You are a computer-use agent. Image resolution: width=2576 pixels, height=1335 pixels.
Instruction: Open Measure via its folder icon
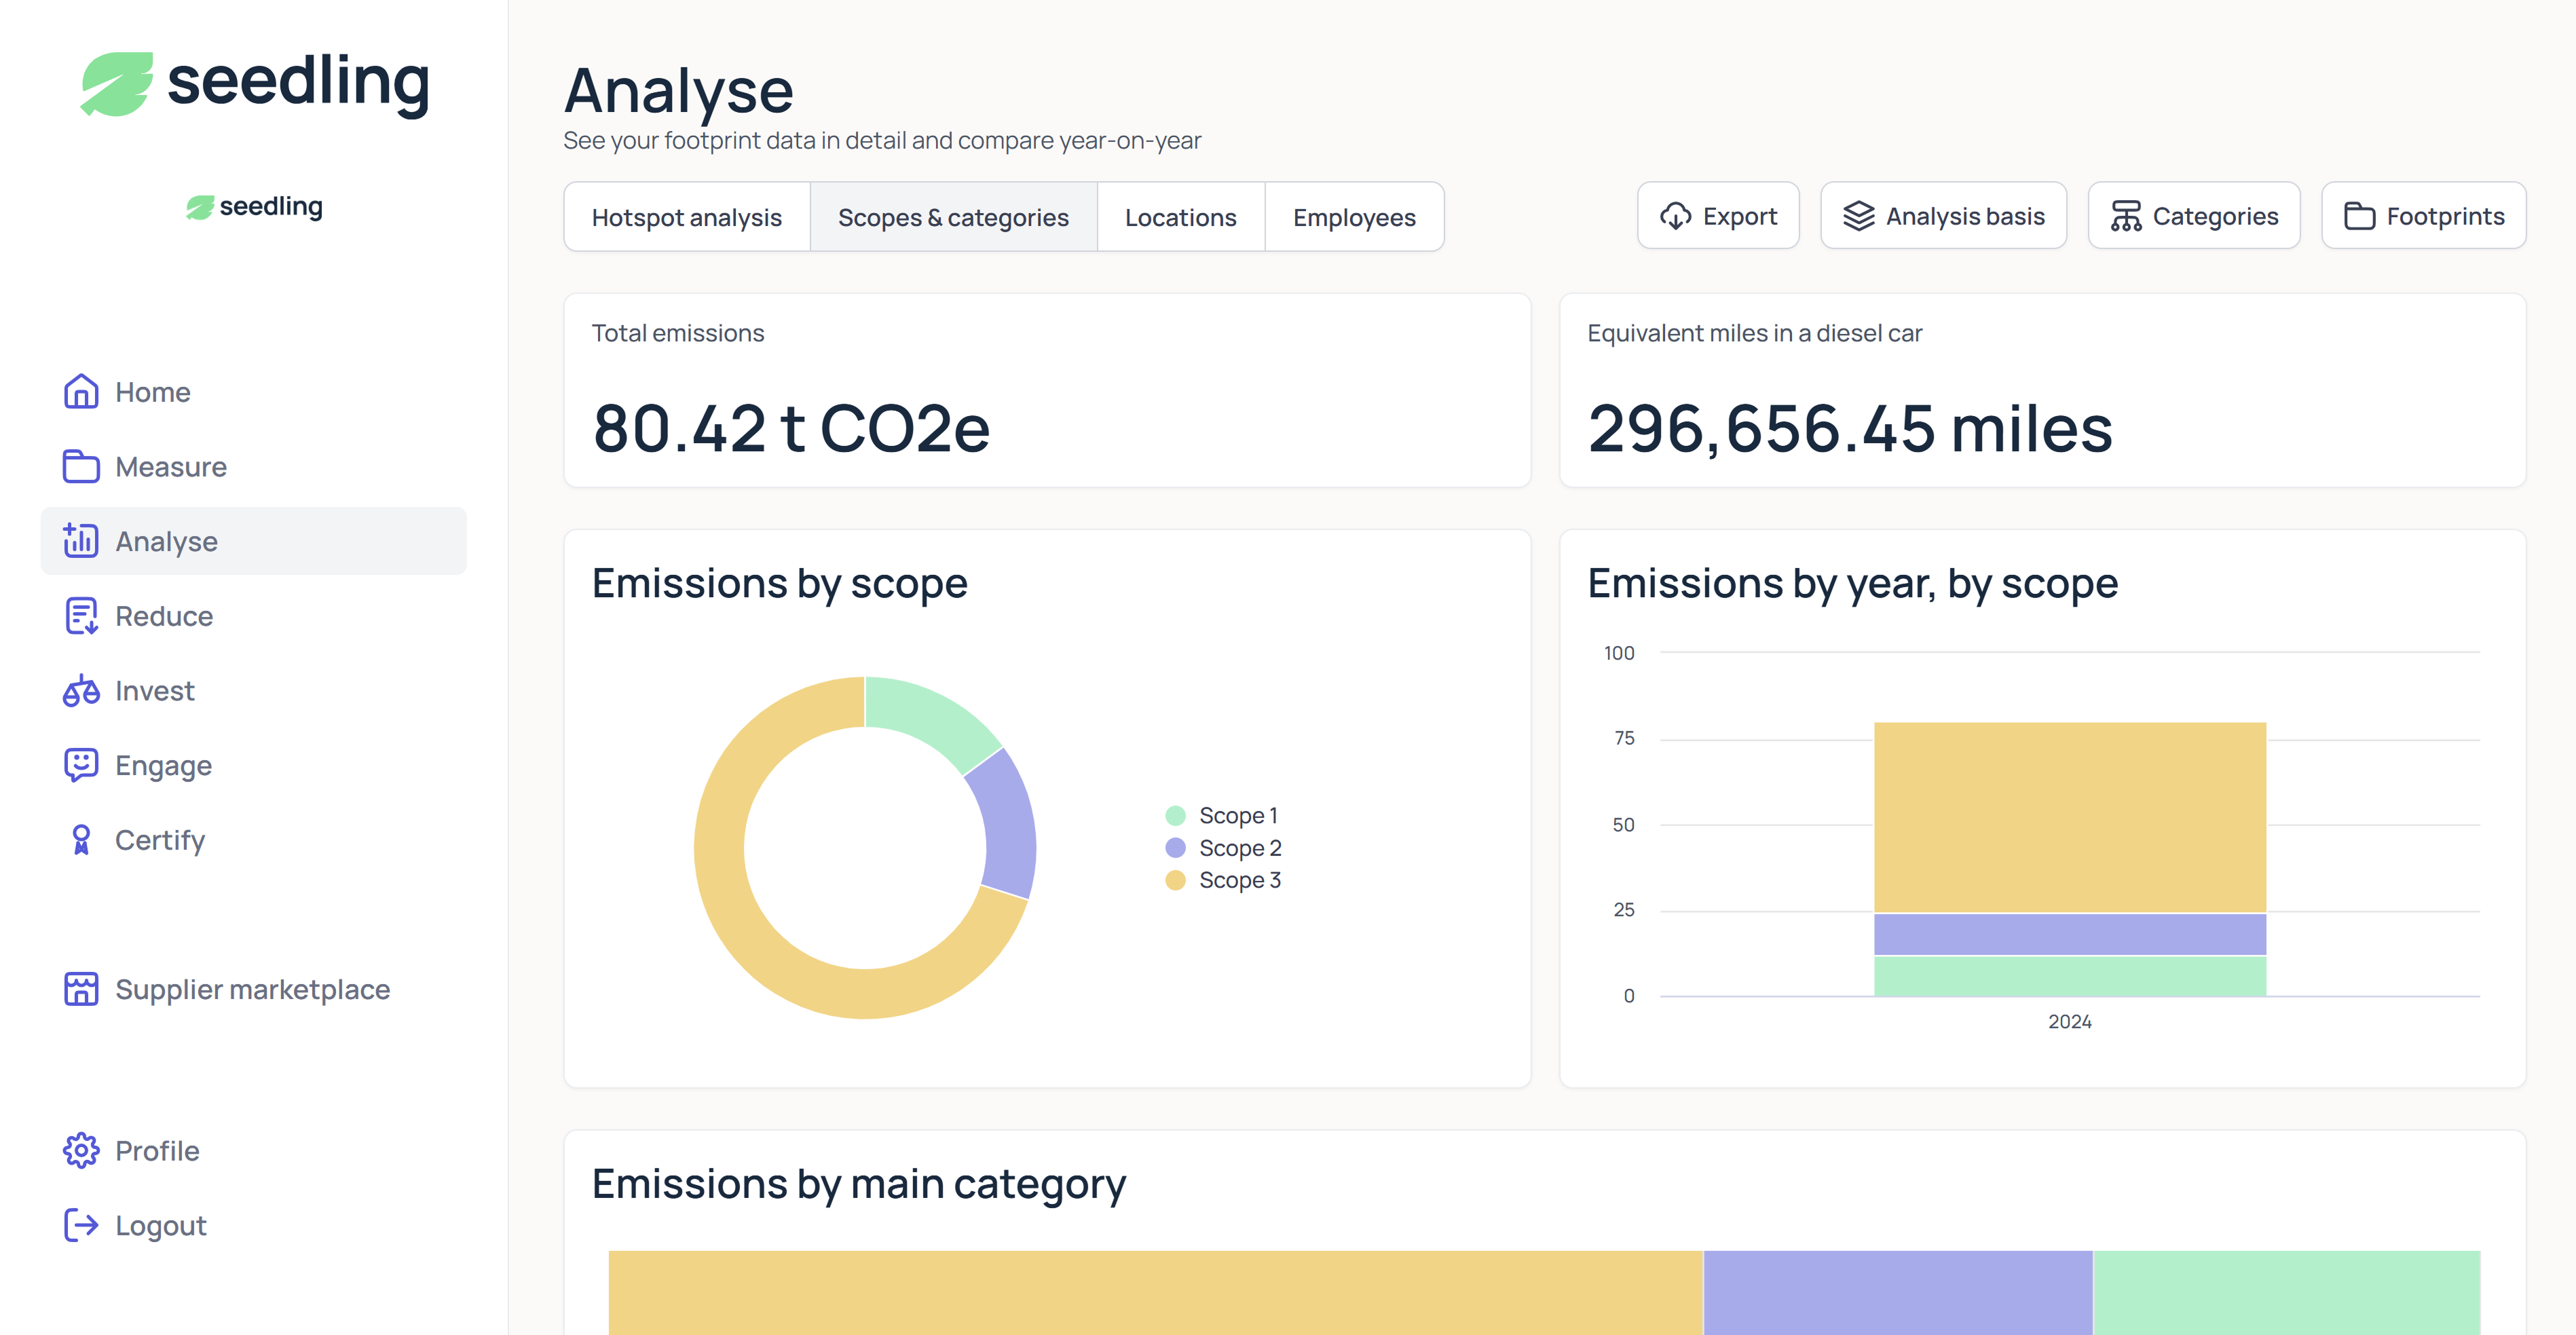coord(81,467)
